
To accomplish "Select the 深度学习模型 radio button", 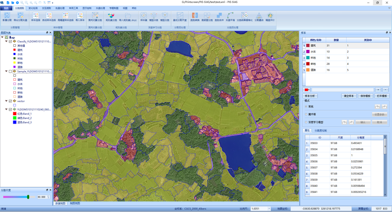I will 306,122.
